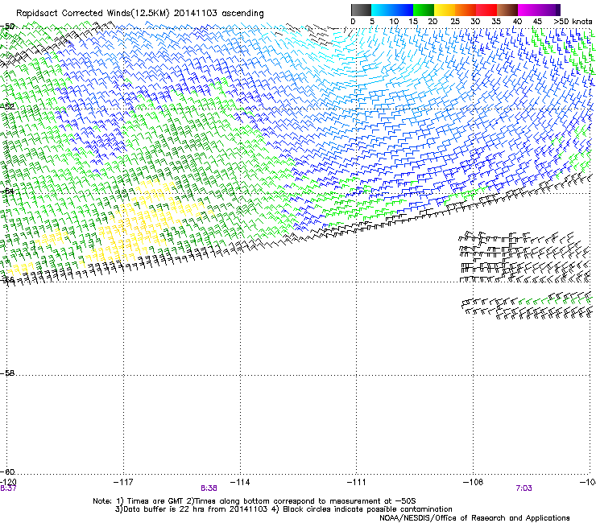Click the '20141103 ascending' text in the title

(218, 14)
